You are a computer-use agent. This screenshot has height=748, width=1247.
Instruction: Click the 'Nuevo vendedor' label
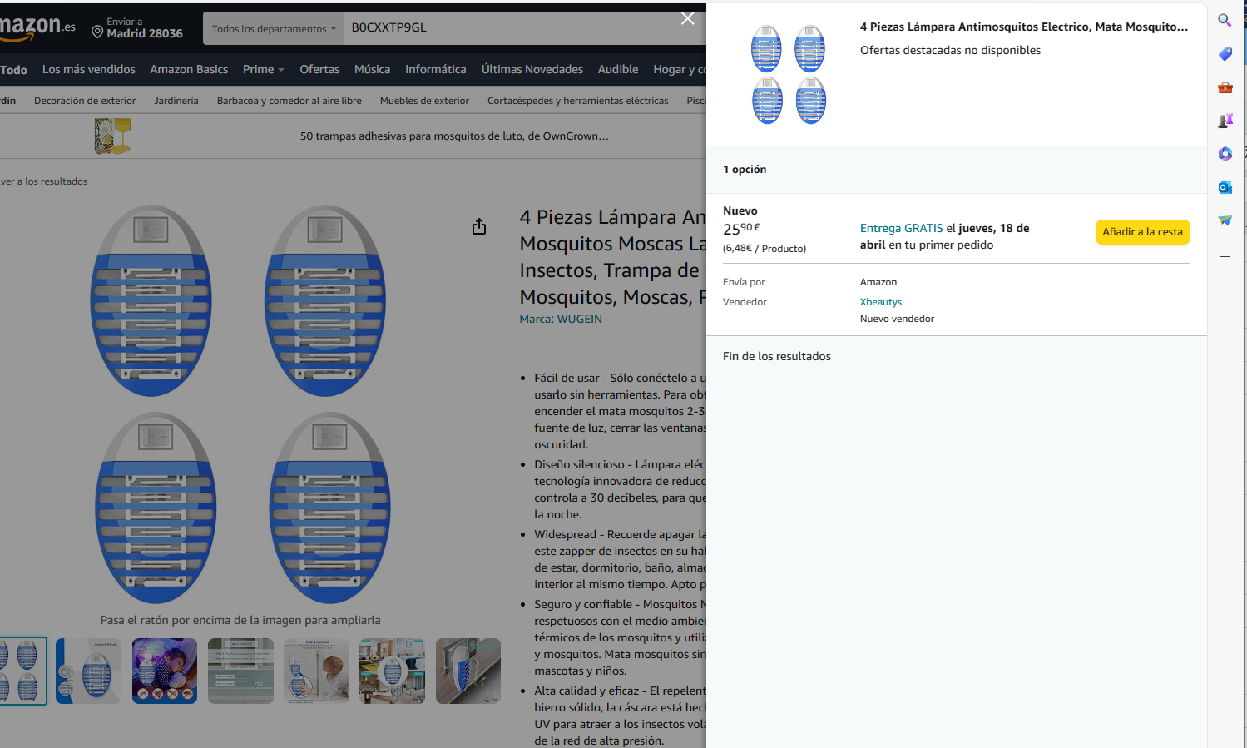(897, 319)
